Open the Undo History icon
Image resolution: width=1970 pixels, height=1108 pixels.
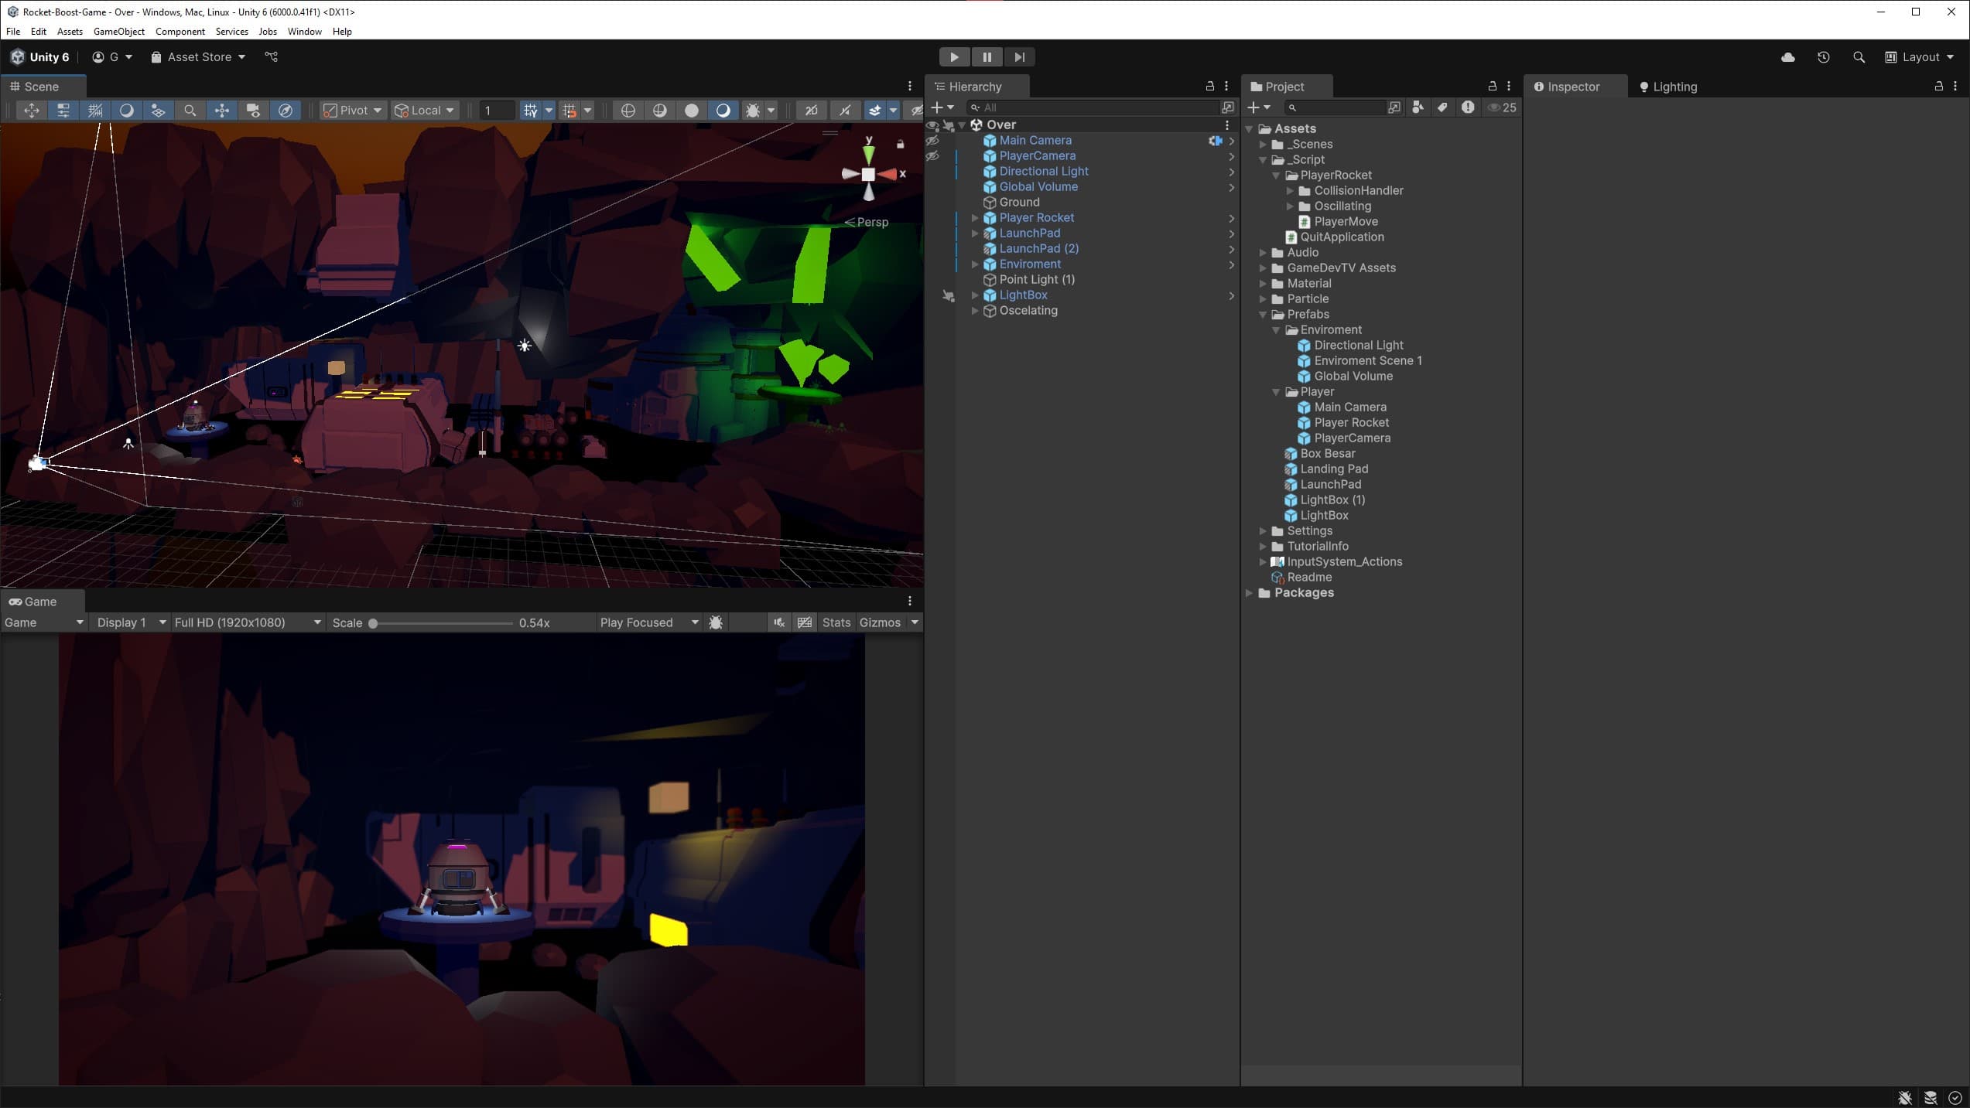click(1824, 57)
